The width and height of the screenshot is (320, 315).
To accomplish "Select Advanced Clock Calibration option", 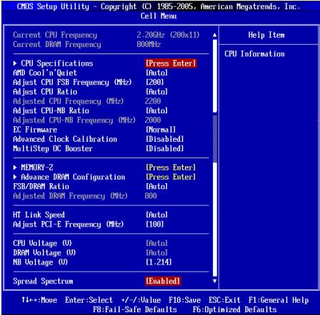I will click(x=65, y=139).
